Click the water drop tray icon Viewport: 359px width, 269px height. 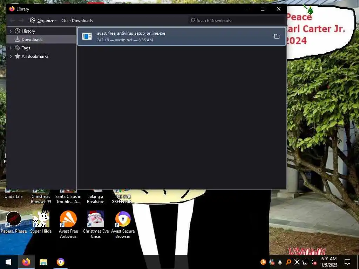(x=280, y=262)
